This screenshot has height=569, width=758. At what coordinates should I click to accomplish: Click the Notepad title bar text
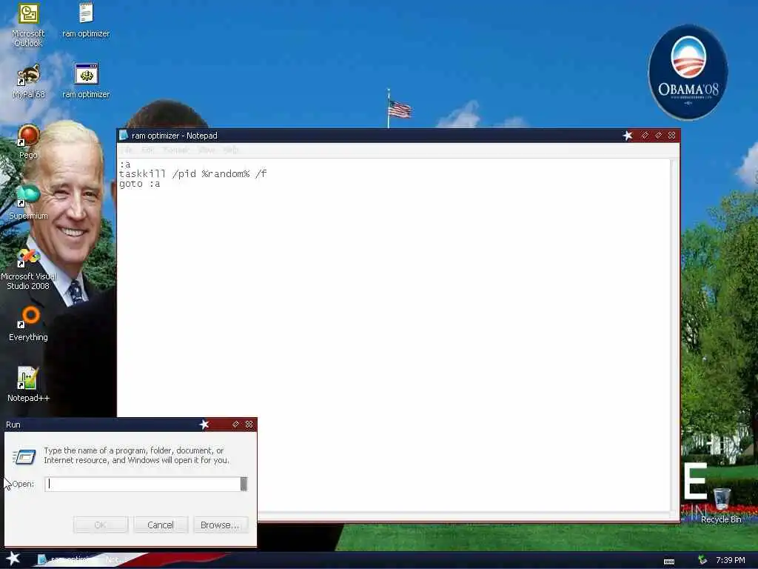(175, 136)
